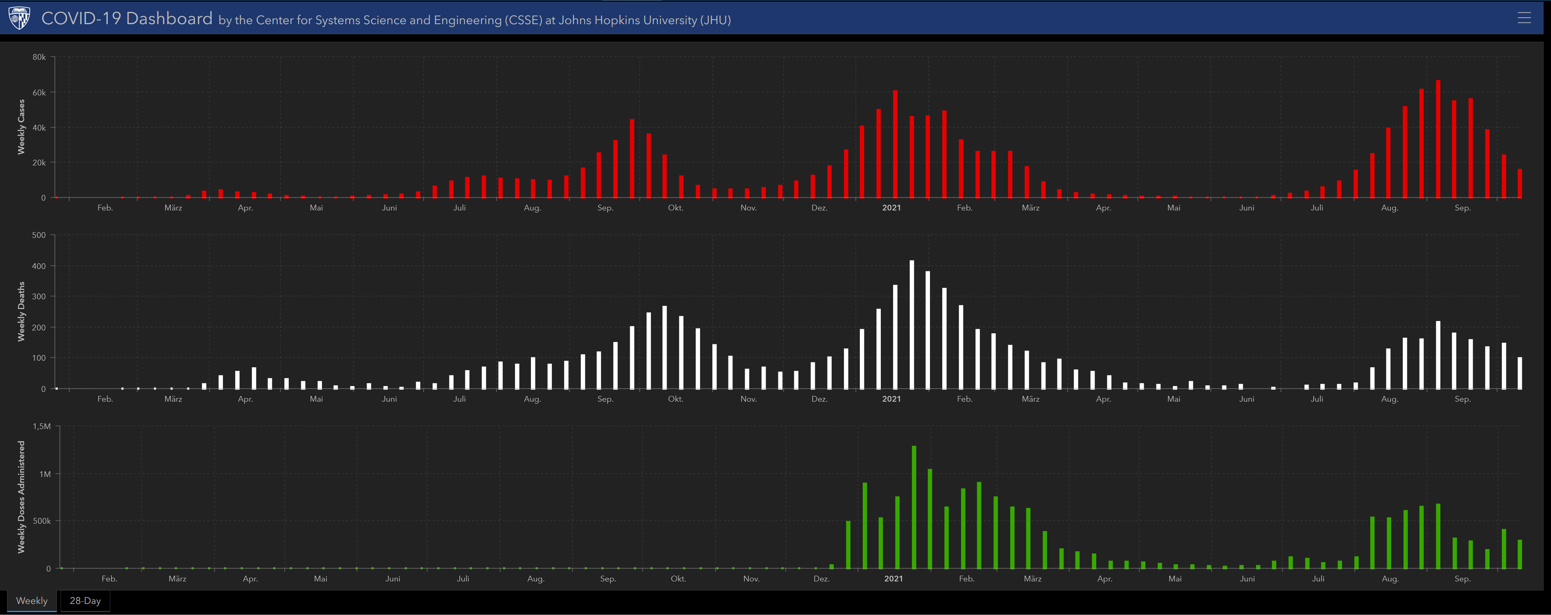Click the Okt. label under Weekly Deaths chart
The image size is (1551, 615).
676,399
